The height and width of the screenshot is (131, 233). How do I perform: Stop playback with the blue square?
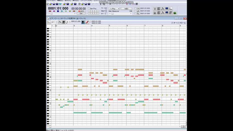(58, 11)
